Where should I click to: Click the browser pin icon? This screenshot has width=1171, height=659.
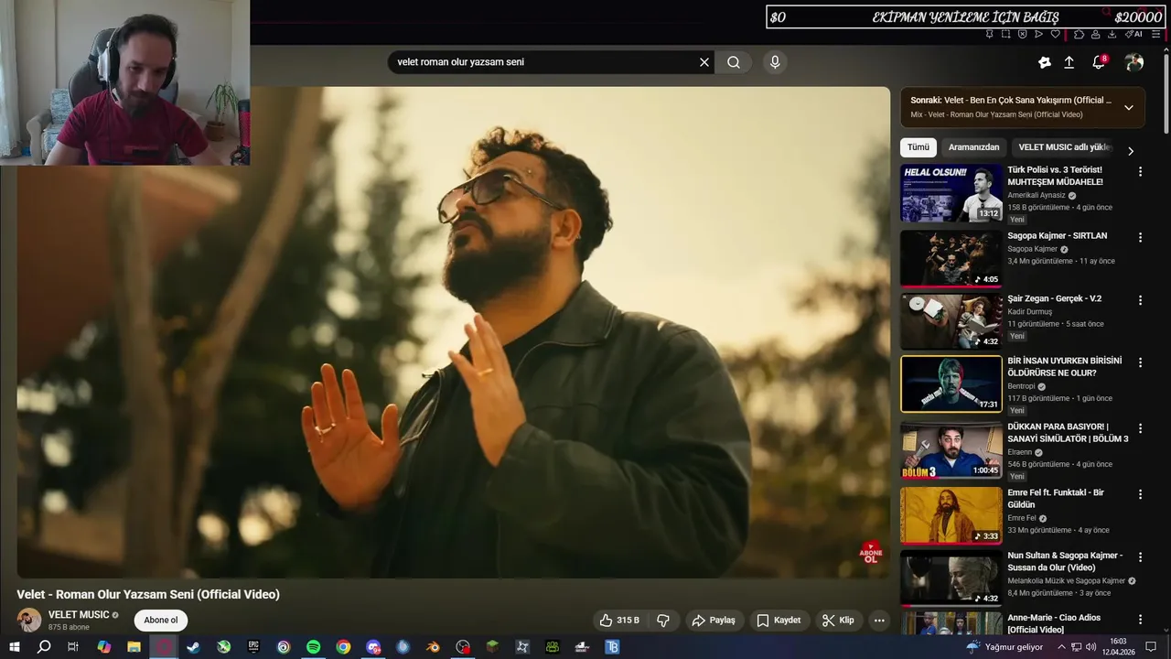989,34
